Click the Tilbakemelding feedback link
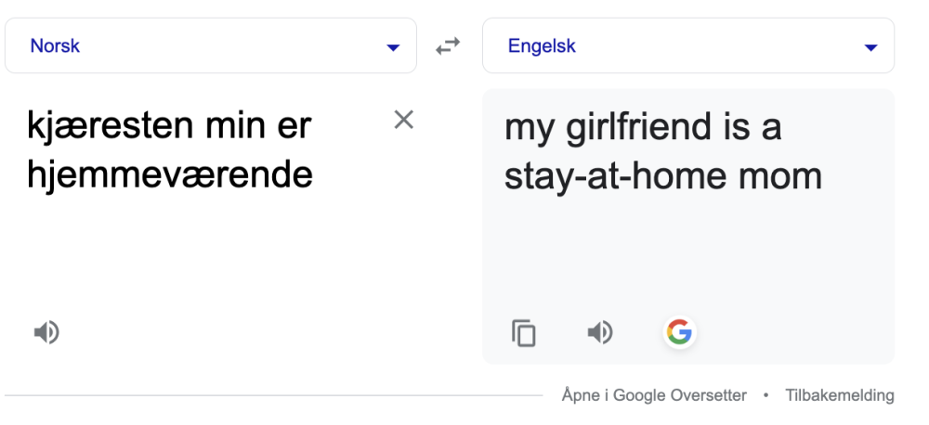The image size is (929, 425). click(840, 394)
